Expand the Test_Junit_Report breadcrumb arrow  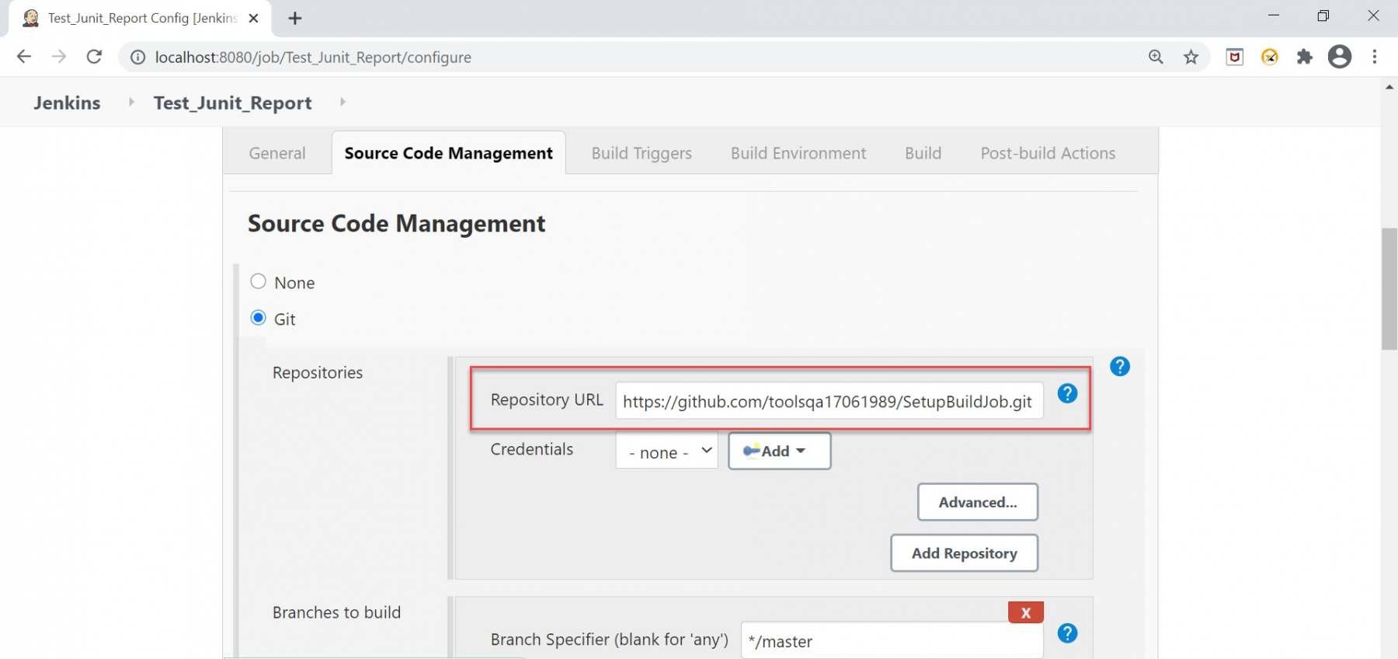click(x=343, y=102)
